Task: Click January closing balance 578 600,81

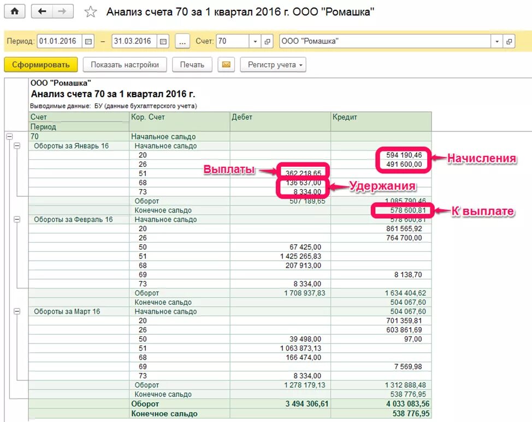Action: 407,210
